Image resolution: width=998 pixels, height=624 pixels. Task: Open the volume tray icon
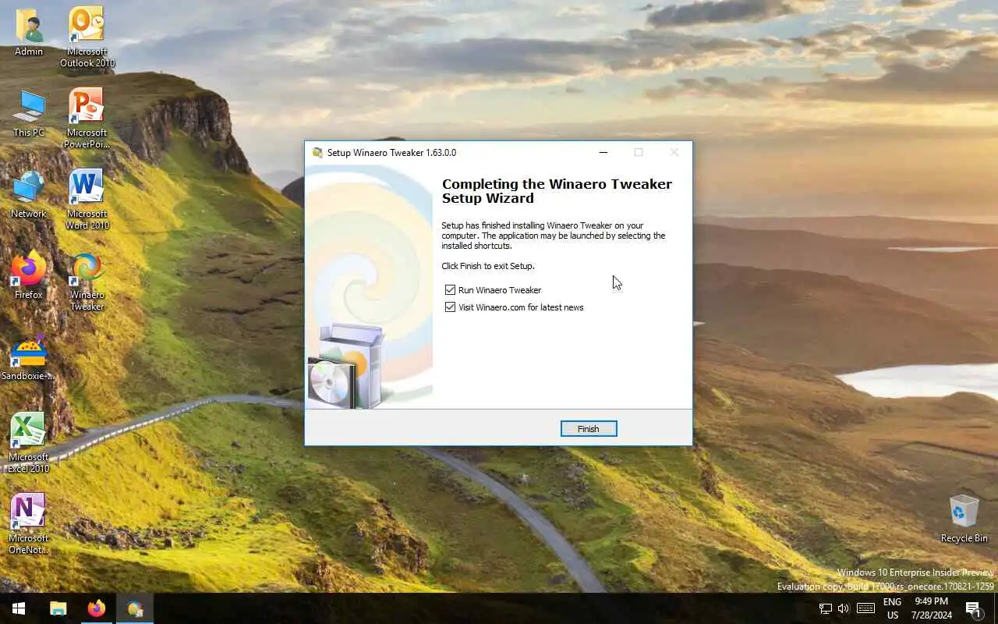coord(843,608)
